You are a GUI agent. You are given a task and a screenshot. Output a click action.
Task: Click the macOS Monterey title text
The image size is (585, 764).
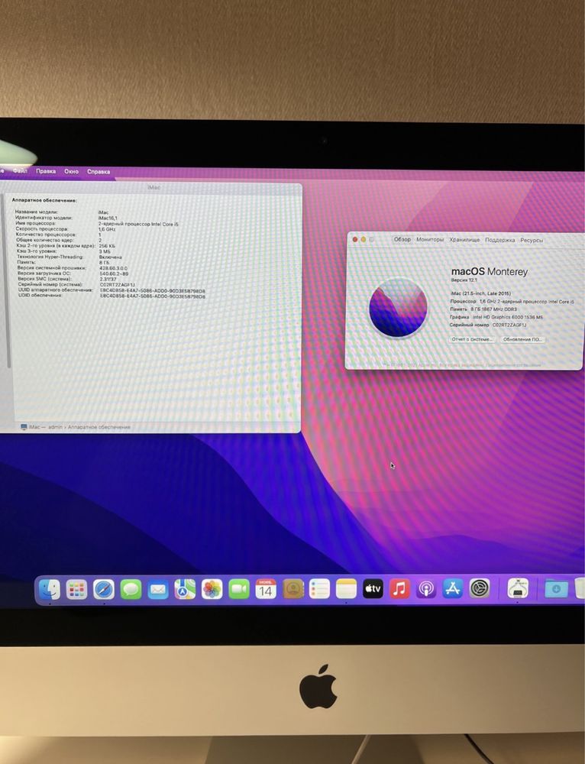click(490, 271)
